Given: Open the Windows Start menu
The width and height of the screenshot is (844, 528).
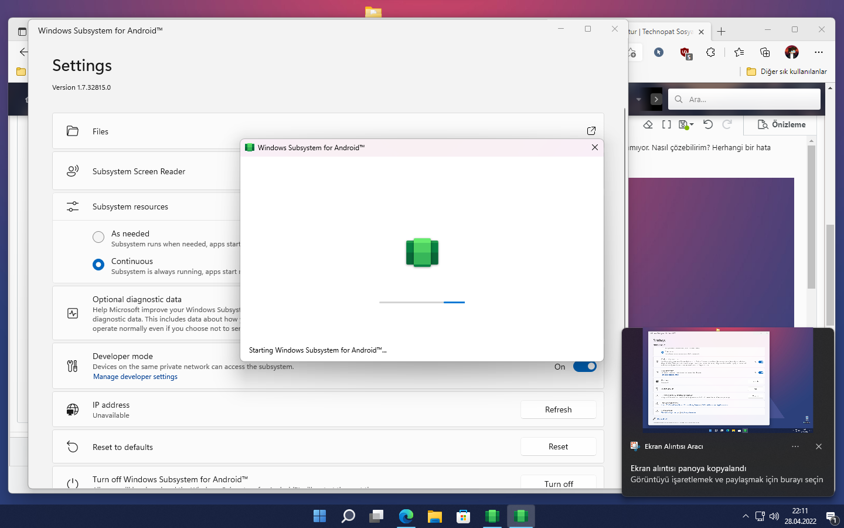Looking at the screenshot, I should point(319,516).
